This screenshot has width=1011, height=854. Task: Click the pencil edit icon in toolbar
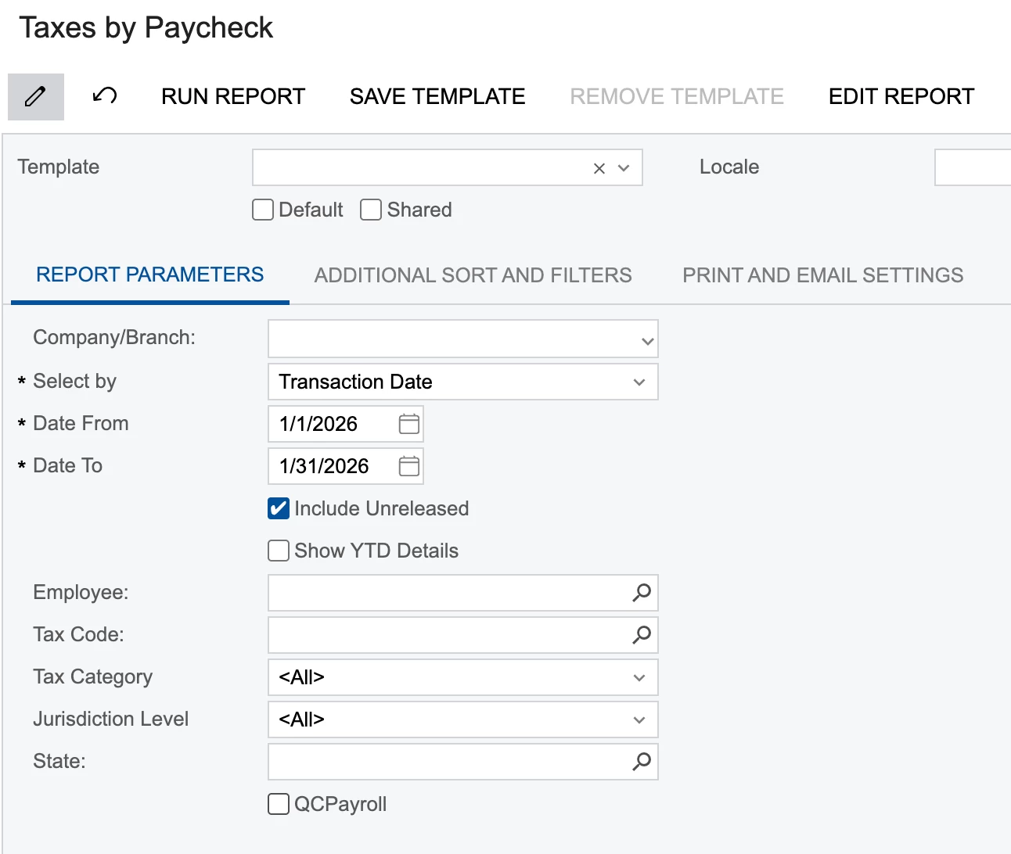coord(35,96)
